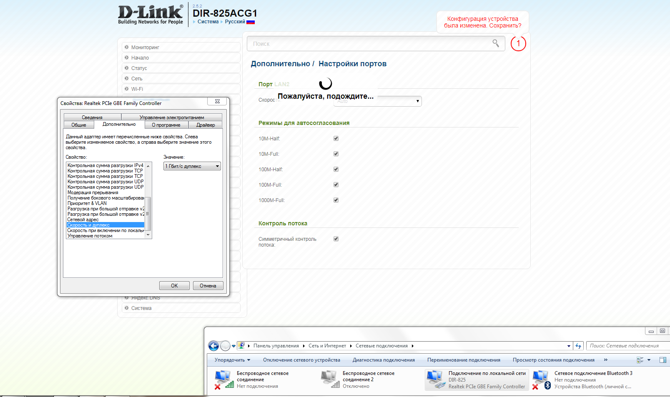Select Скорость и дуплекс in property list
Image resolution: width=670 pixels, height=397 pixels.
click(105, 225)
